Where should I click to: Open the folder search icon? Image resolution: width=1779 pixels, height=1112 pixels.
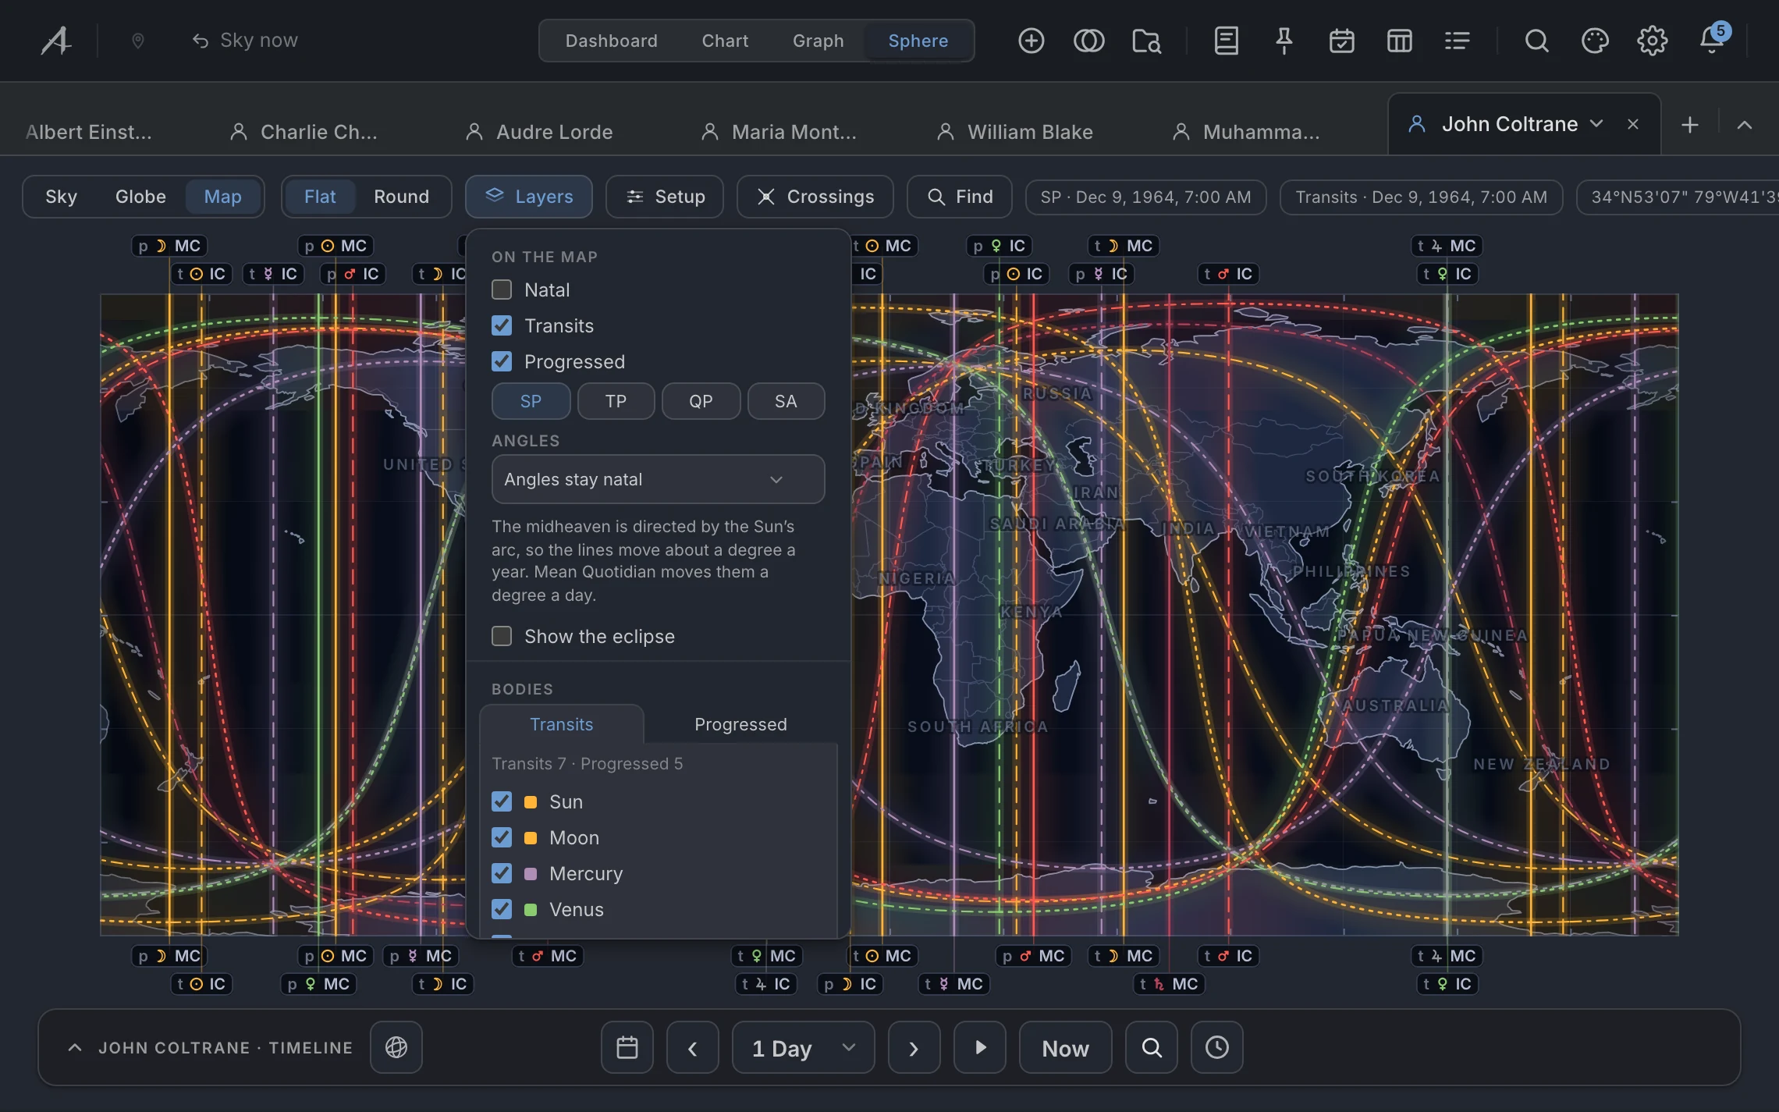1146,41
